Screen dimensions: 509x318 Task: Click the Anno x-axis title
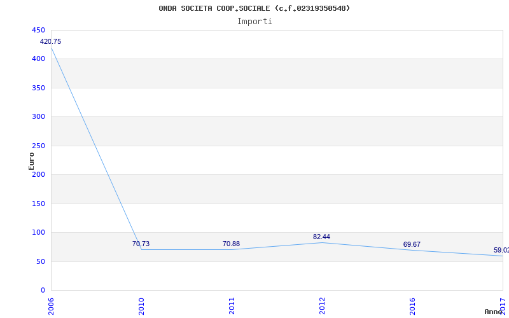pos(494,312)
